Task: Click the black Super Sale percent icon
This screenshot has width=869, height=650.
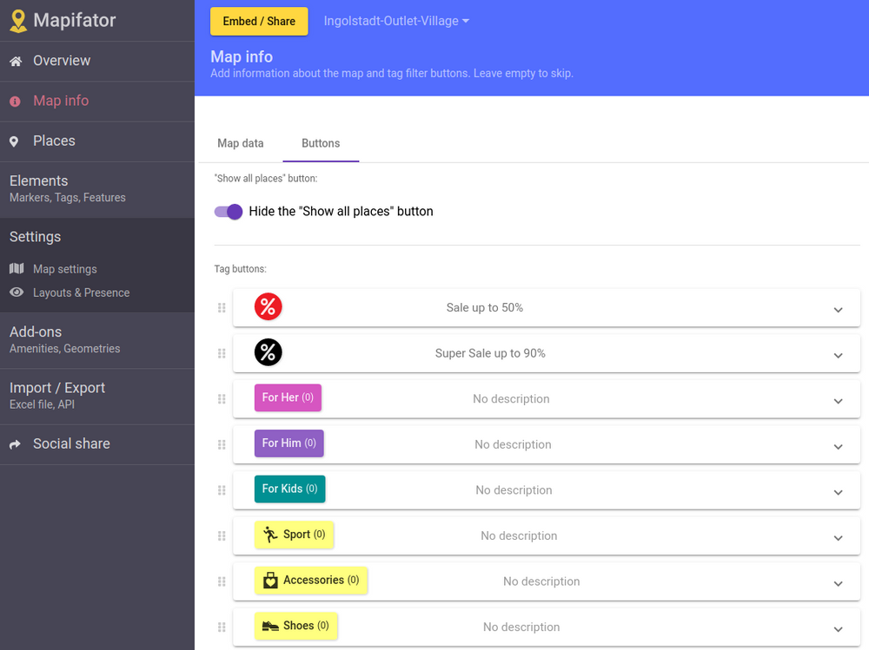Action: tap(268, 351)
